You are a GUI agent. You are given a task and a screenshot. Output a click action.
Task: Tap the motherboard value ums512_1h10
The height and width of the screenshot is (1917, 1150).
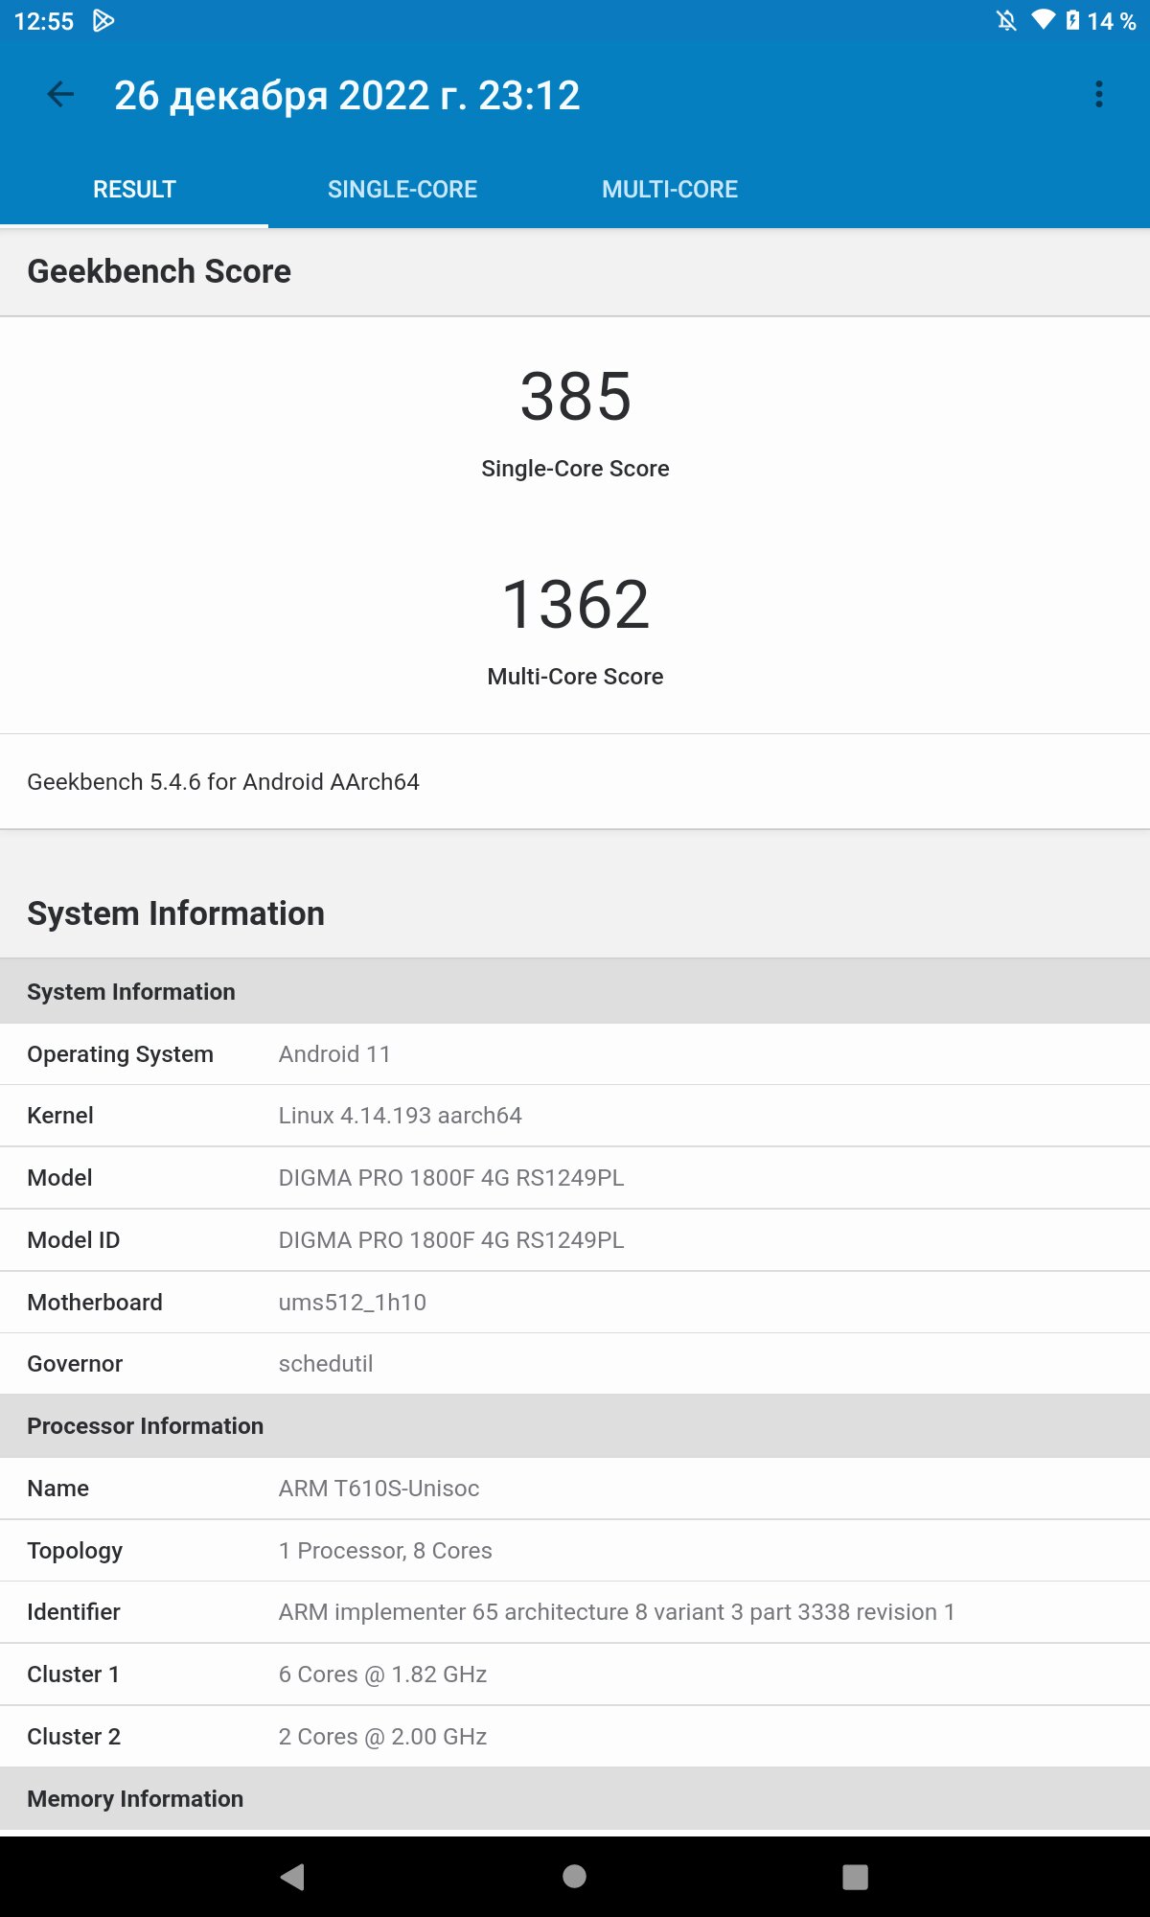(353, 1303)
